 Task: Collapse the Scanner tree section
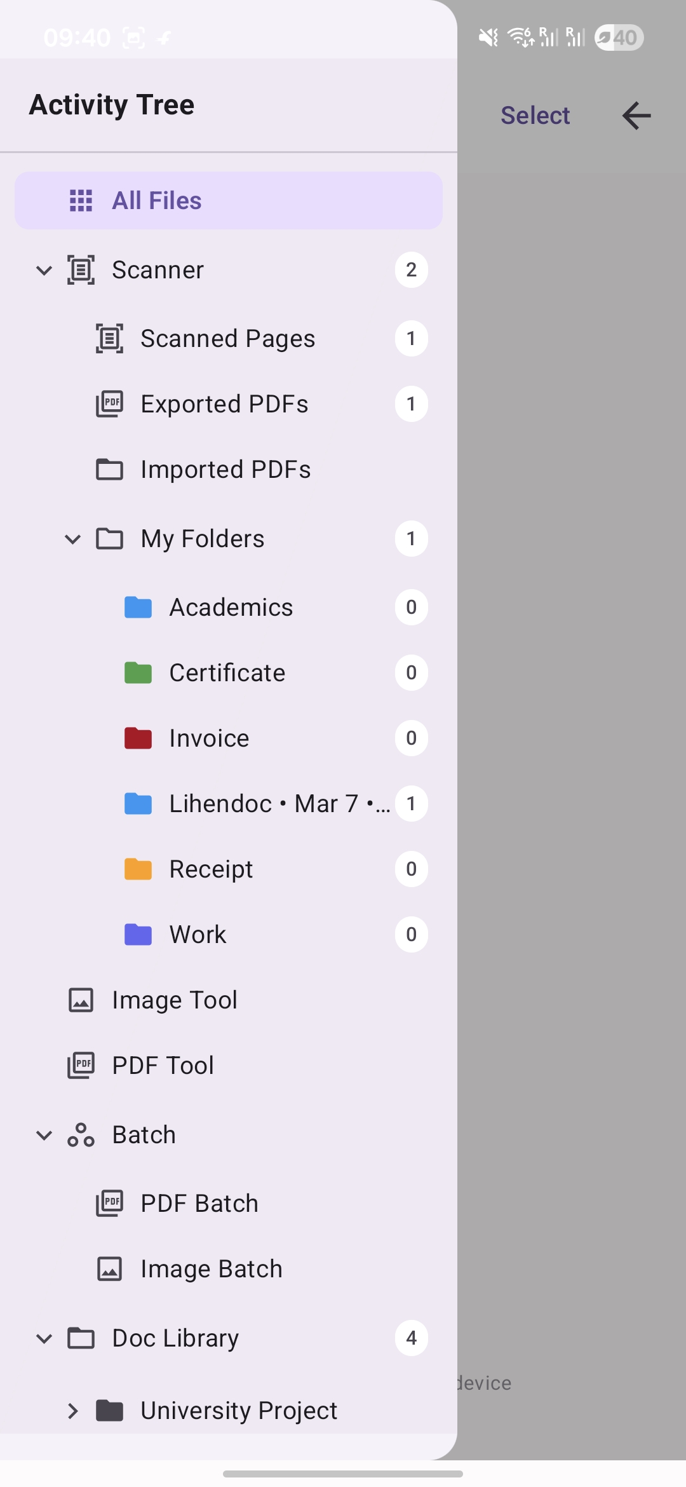(x=44, y=270)
